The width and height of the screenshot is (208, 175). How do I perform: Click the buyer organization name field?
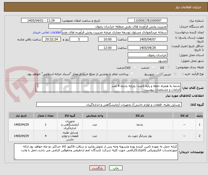pos(108,26)
